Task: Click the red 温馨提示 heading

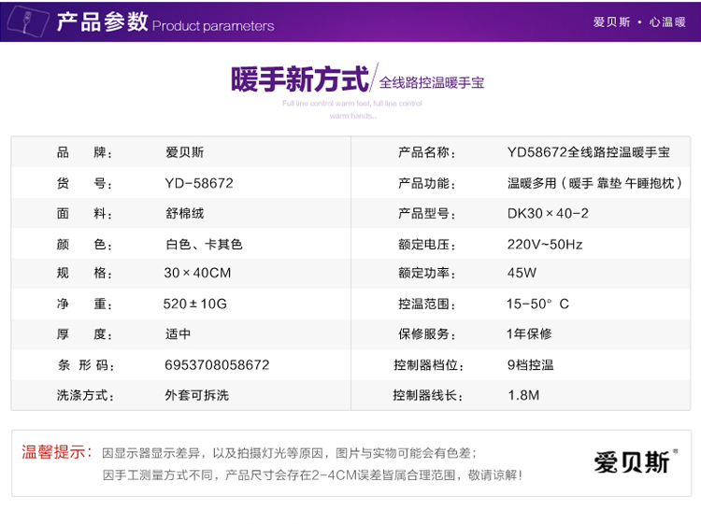Action: coord(57,452)
